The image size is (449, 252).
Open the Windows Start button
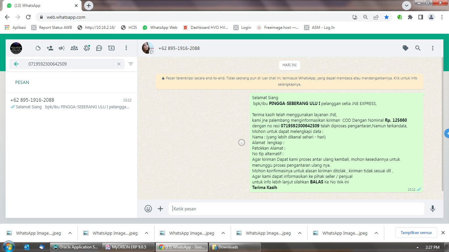coord(9,247)
